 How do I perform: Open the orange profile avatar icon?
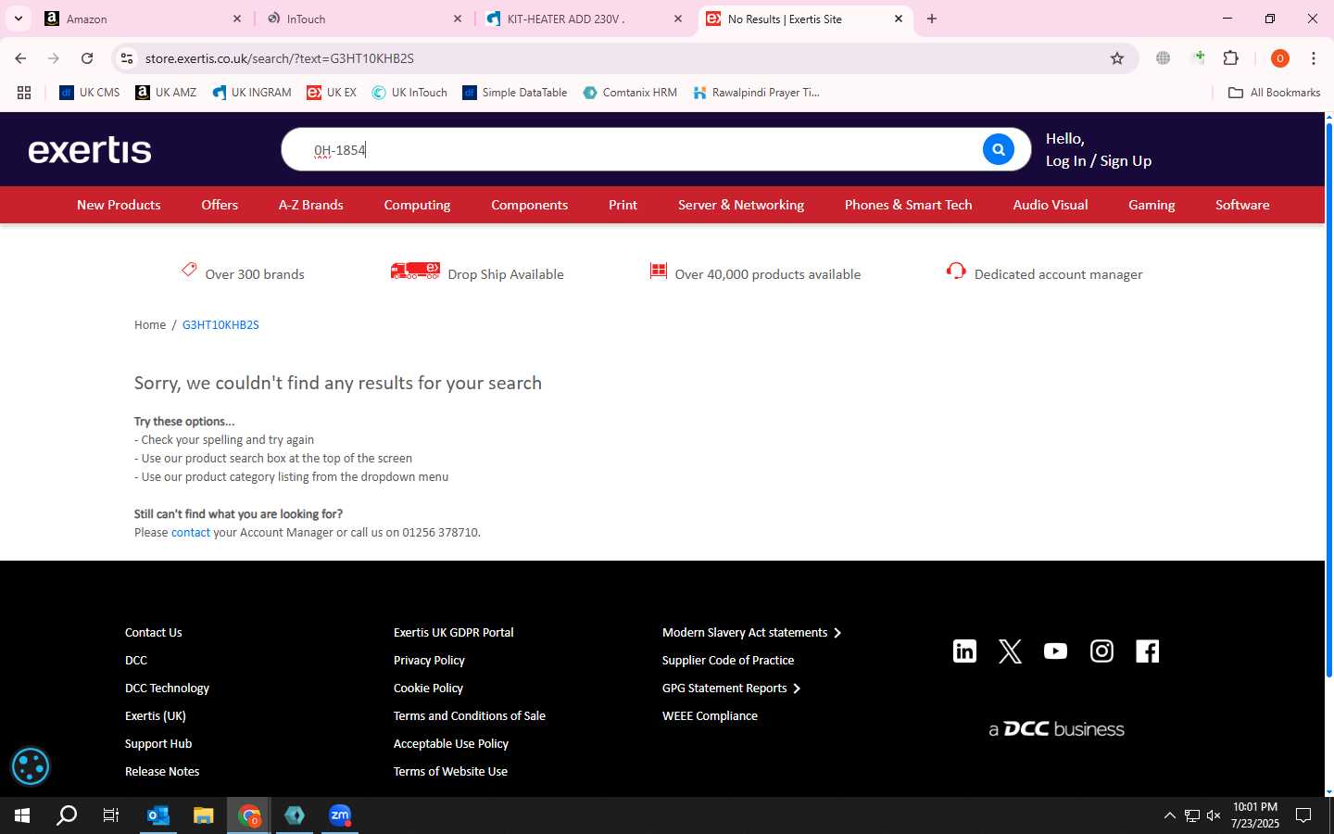[1280, 58]
